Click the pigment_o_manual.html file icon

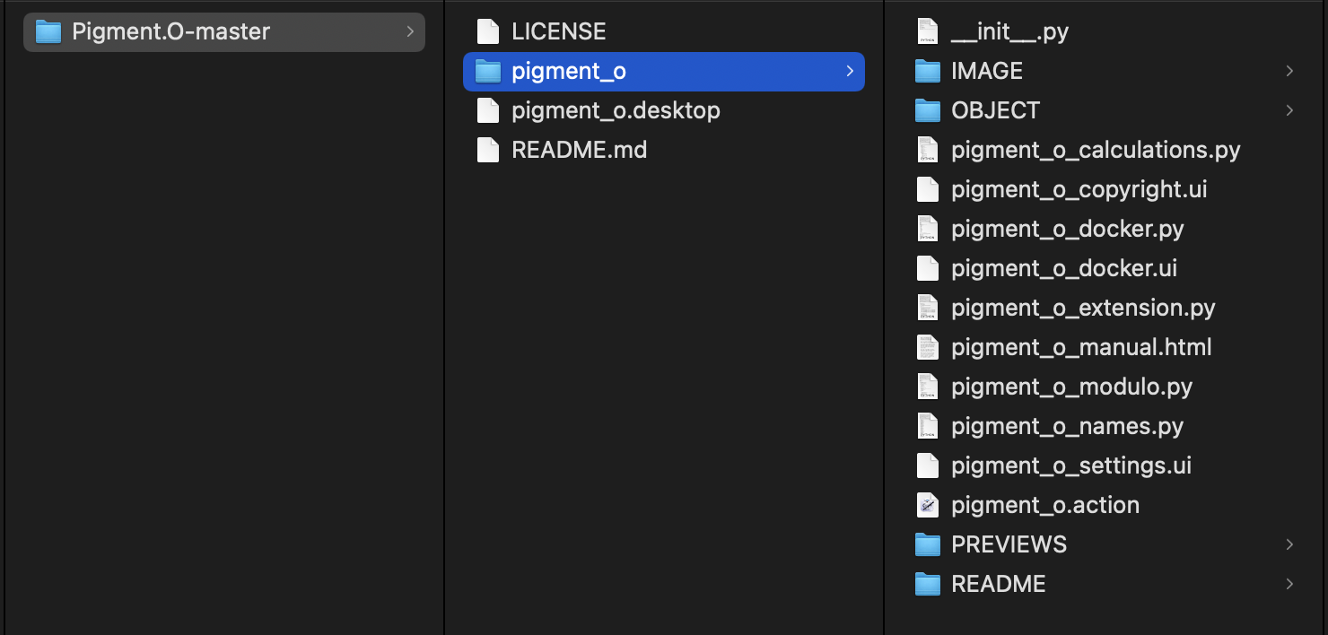pos(927,347)
